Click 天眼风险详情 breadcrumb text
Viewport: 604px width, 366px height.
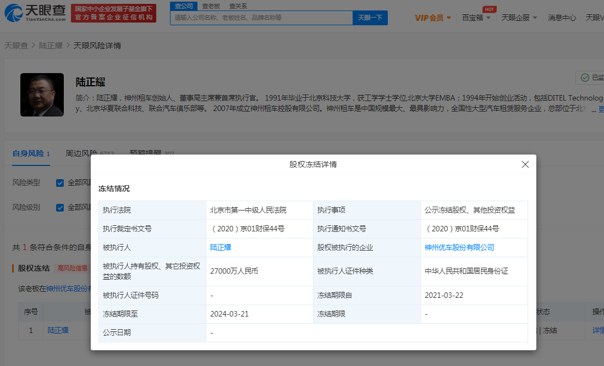click(97, 46)
